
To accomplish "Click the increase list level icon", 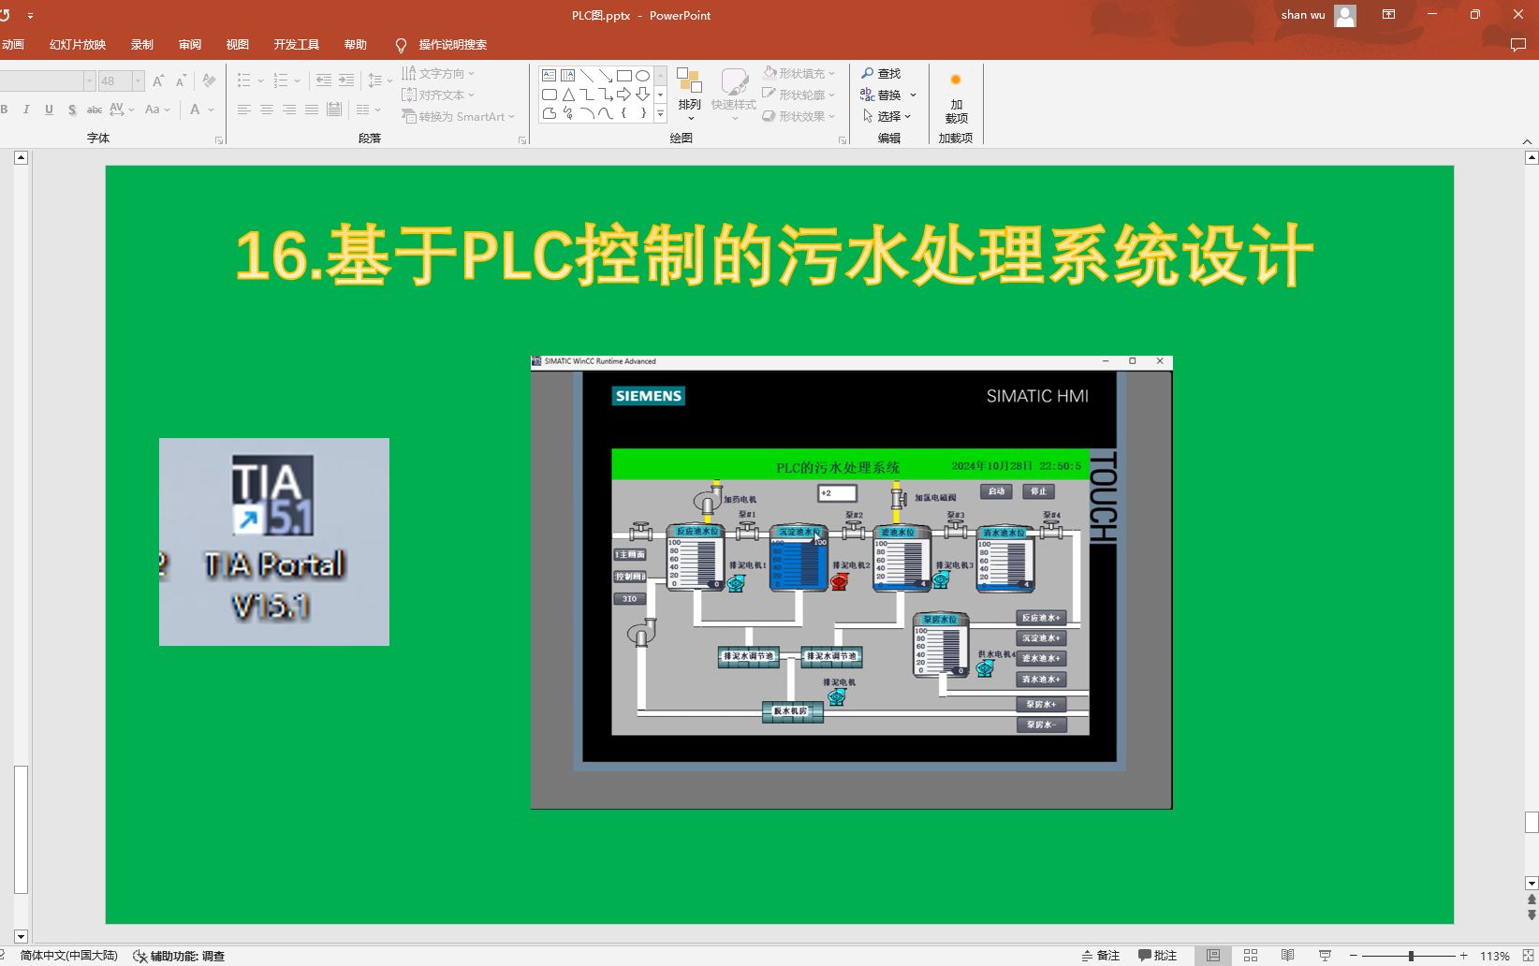I will [346, 80].
